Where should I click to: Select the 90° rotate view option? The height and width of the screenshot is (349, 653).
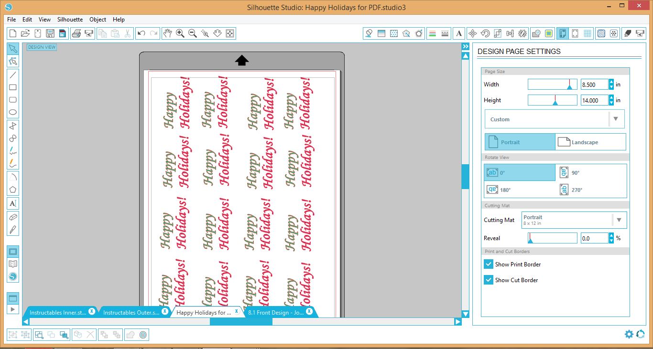click(x=591, y=173)
